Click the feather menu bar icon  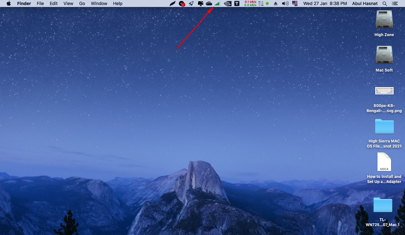tap(172, 3)
